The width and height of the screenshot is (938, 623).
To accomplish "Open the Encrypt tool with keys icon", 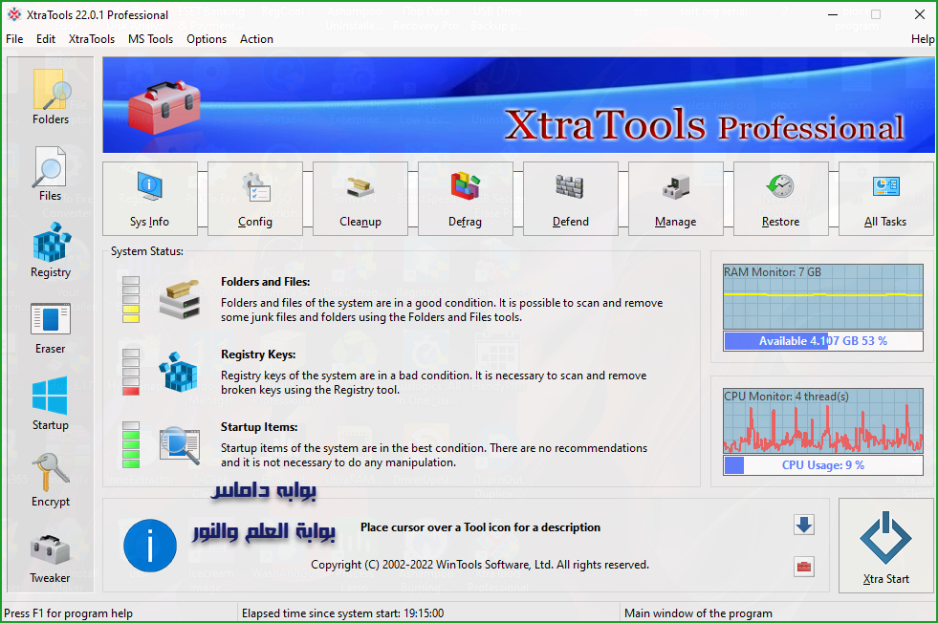I will [x=51, y=480].
